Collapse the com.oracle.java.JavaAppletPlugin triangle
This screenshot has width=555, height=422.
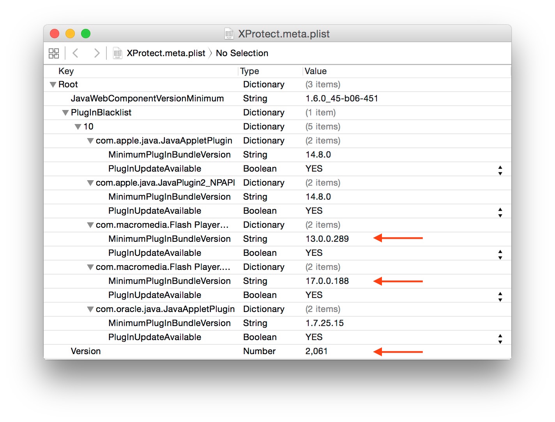point(90,309)
